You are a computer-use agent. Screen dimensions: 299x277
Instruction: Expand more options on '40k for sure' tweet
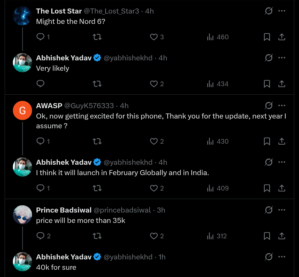coord(282,257)
